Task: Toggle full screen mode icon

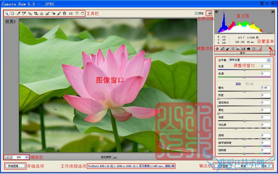Action: [210, 13]
